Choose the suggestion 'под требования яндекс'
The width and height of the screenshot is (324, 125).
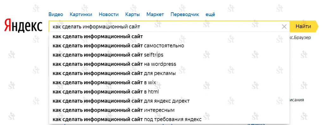[x=169, y=119]
